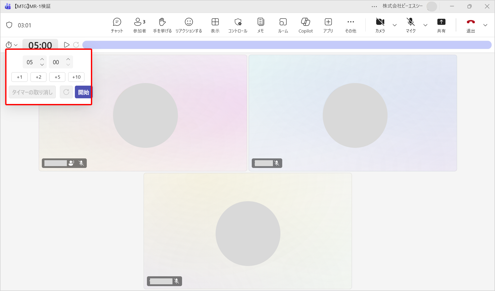This screenshot has width=495, height=291.
Task: Open the メモ notes panel
Action: coord(261,25)
